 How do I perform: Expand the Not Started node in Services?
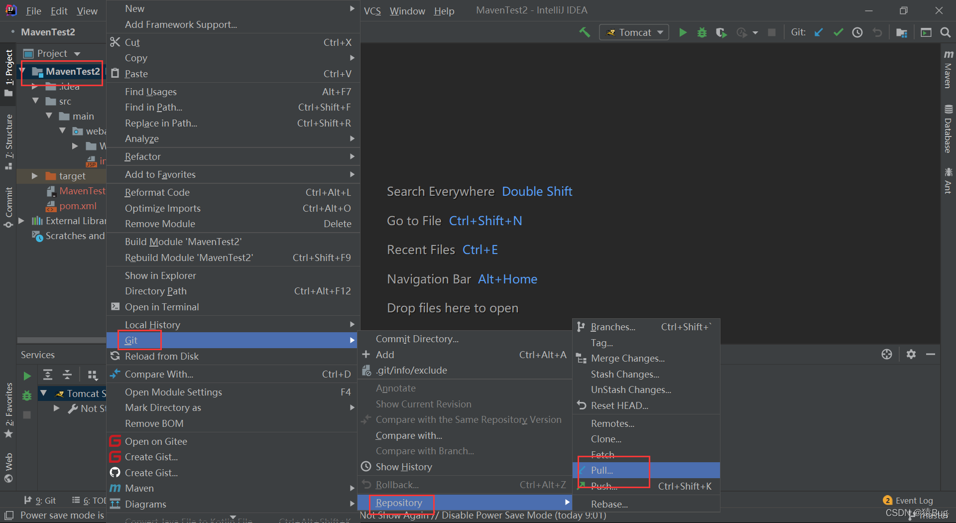coord(56,408)
